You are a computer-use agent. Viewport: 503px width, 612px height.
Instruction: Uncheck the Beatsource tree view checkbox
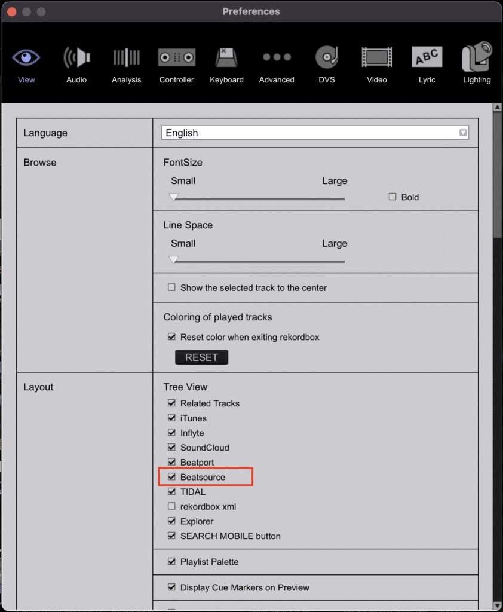coord(172,477)
